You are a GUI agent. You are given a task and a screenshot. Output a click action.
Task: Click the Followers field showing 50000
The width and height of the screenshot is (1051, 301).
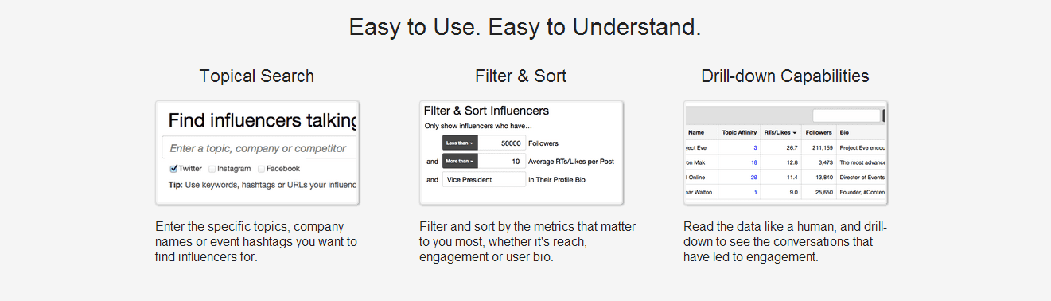pos(501,143)
